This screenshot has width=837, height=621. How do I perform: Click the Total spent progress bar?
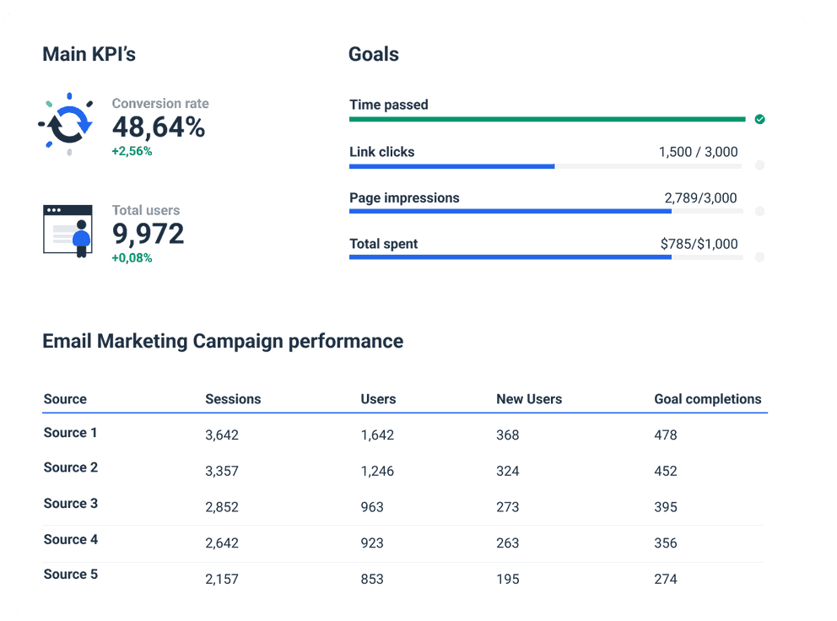(x=546, y=257)
